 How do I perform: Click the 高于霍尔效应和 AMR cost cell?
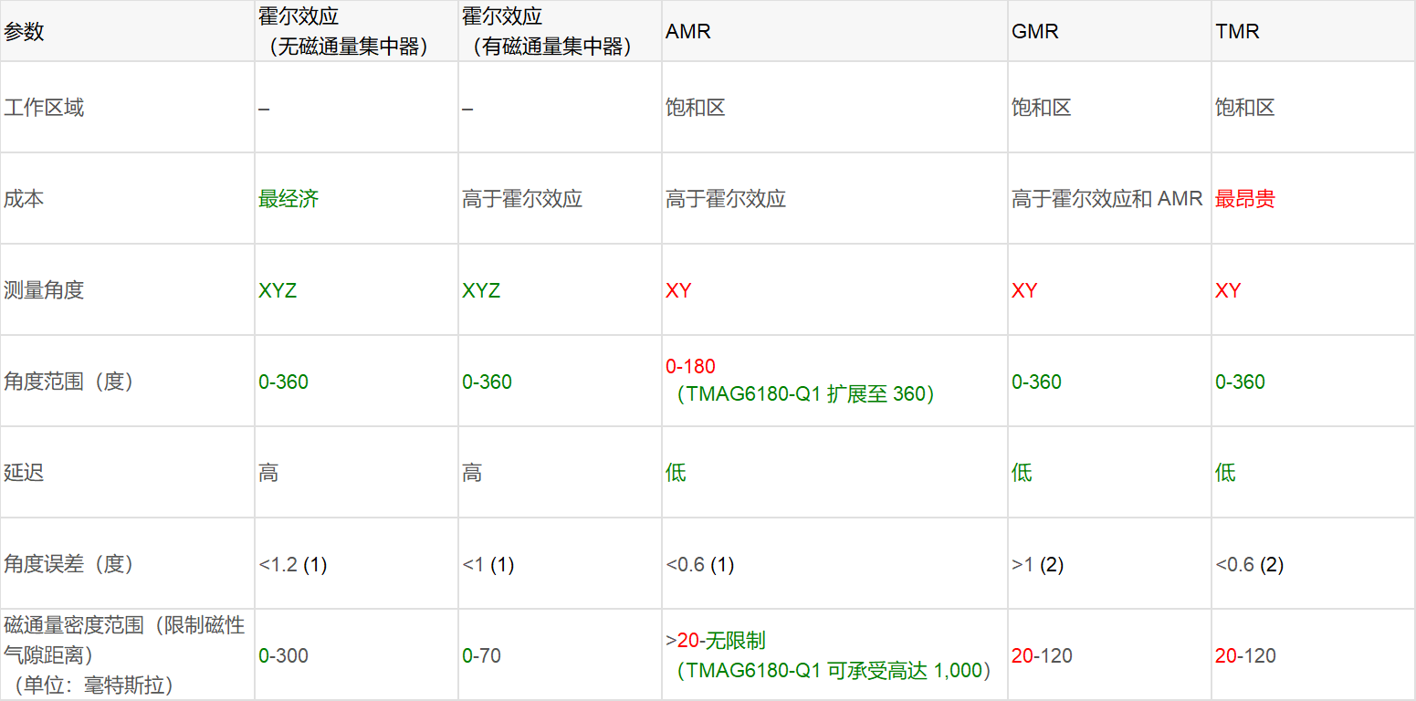click(1107, 199)
